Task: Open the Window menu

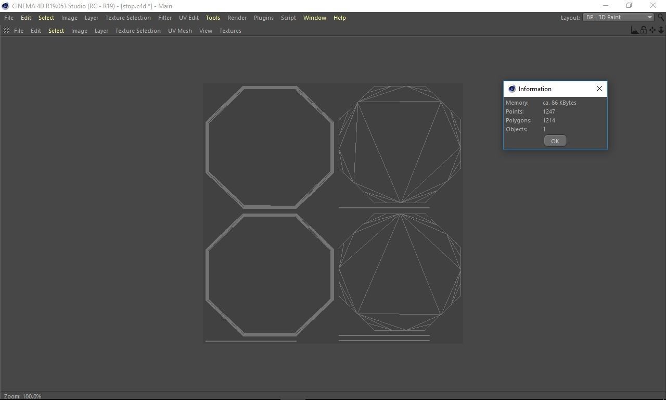Action: pos(315,18)
